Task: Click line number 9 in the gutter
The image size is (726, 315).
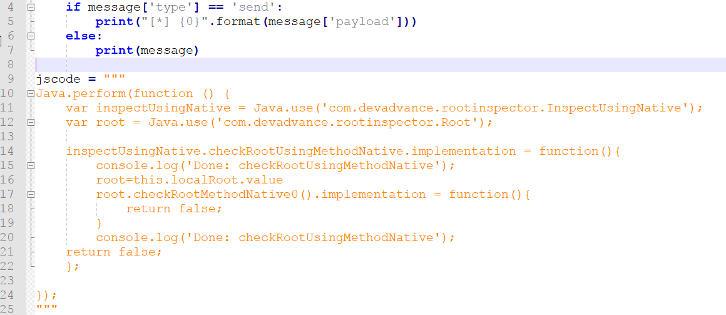Action: (11, 79)
